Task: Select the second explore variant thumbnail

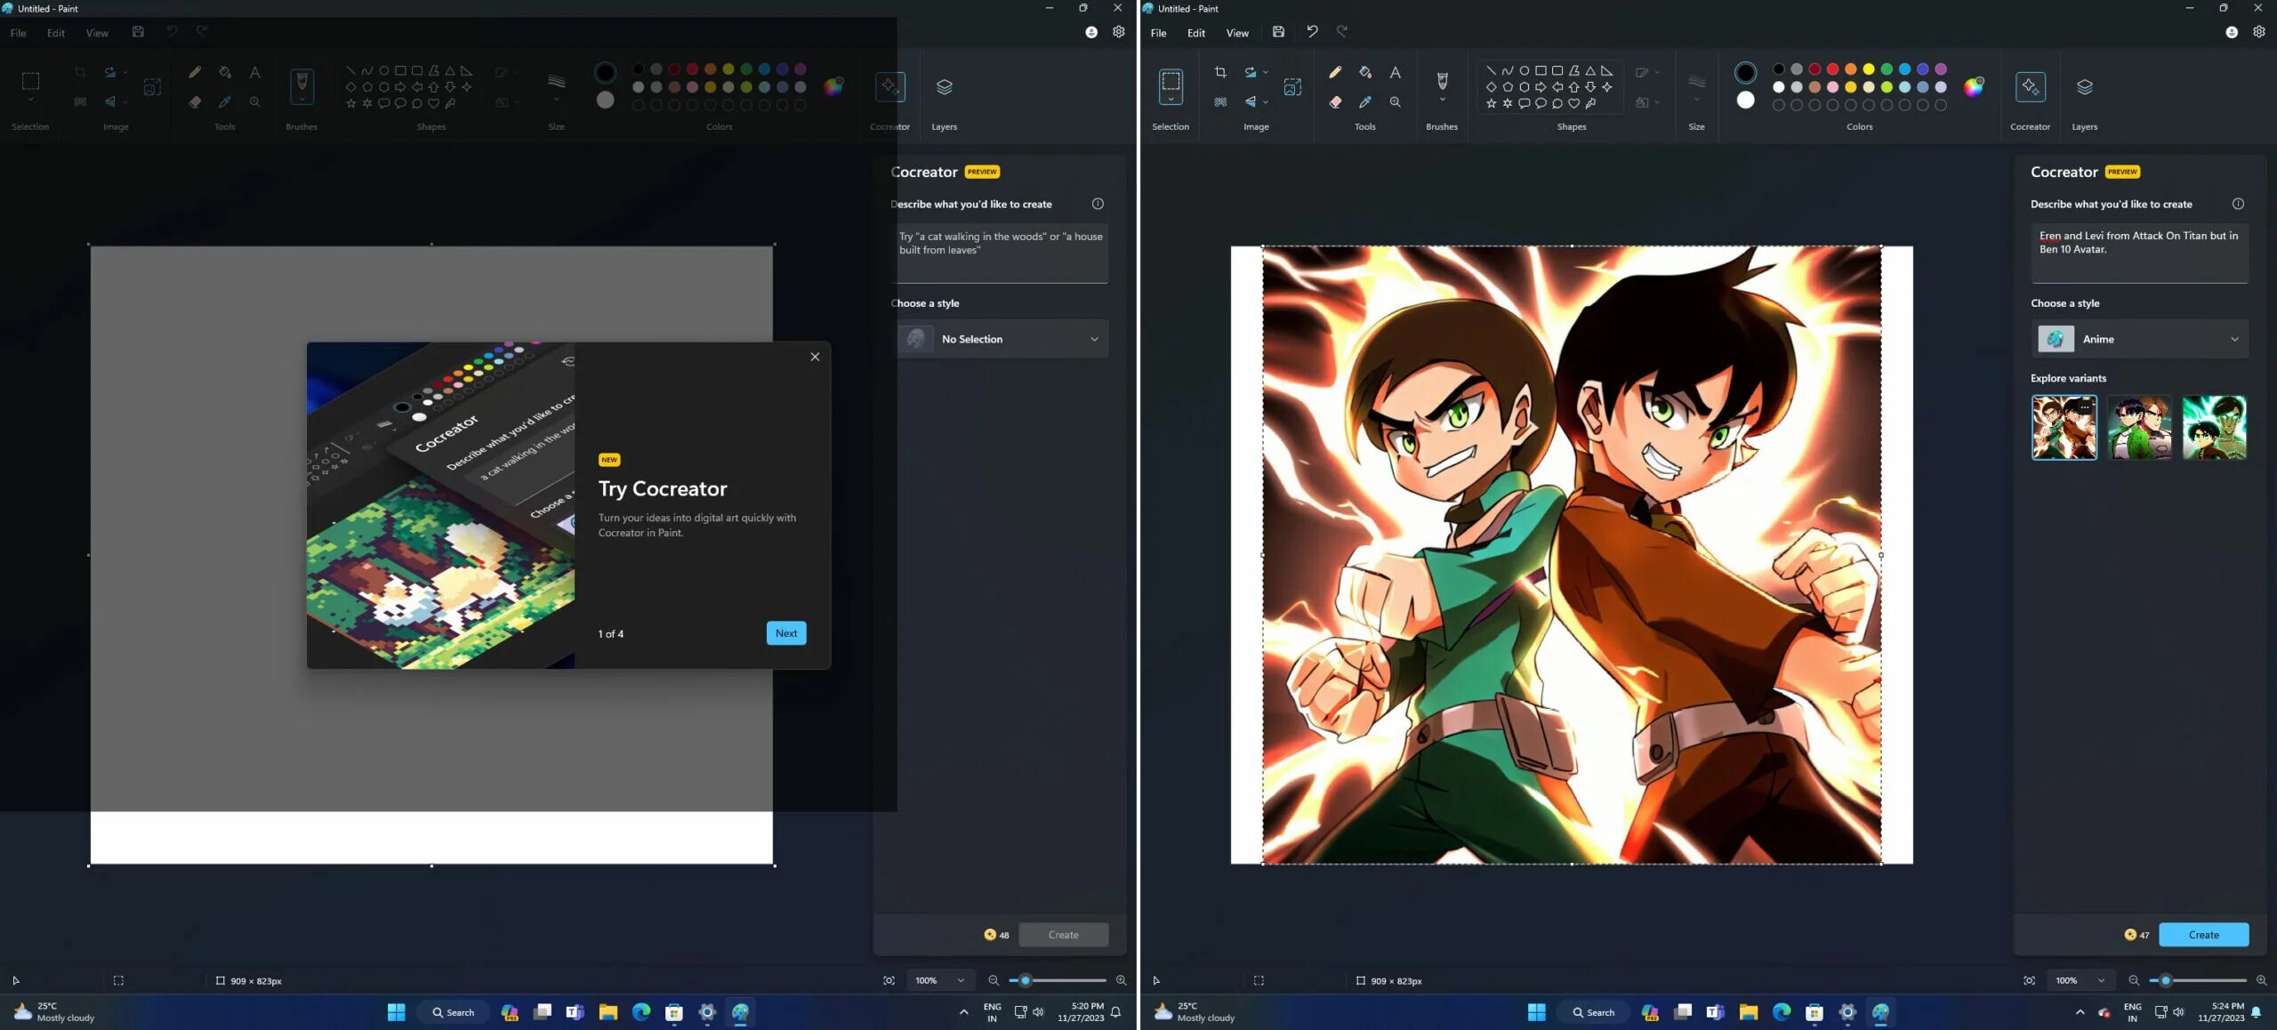Action: pyautogui.click(x=2139, y=427)
